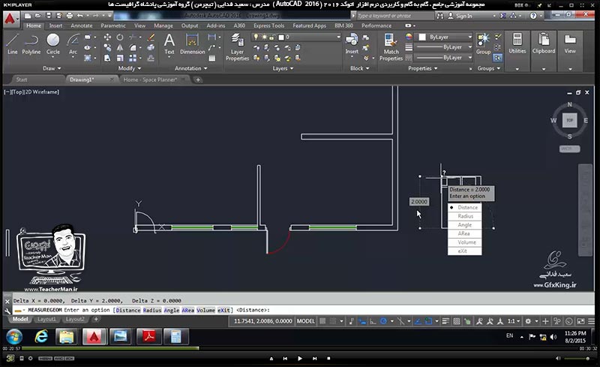Select the Polyline tool
The height and width of the screenshot is (367, 600).
coord(31,44)
